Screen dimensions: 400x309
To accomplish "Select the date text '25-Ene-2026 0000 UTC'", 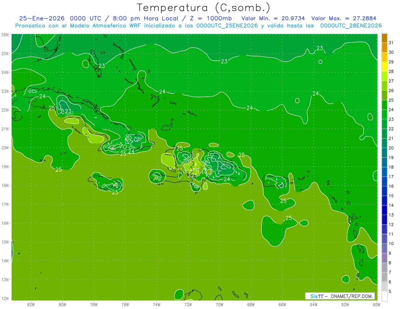I will click(x=60, y=18).
